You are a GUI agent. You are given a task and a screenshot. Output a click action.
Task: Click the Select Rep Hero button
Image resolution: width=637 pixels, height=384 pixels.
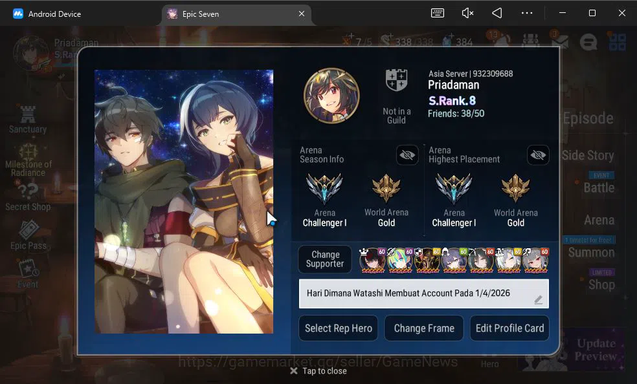pyautogui.click(x=339, y=328)
